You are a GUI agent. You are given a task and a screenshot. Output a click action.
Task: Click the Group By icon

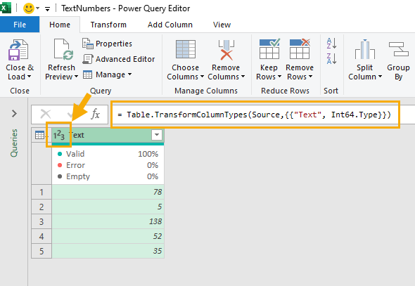pyautogui.click(x=398, y=49)
